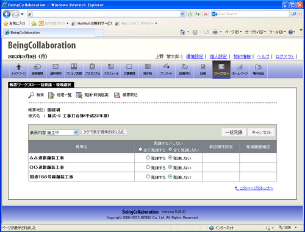Click the 検索 magnifier icon
The height and width of the screenshot is (232, 305).
[31, 95]
